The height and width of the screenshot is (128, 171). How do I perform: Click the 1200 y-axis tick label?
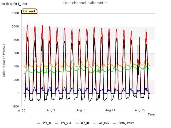(15, 13)
